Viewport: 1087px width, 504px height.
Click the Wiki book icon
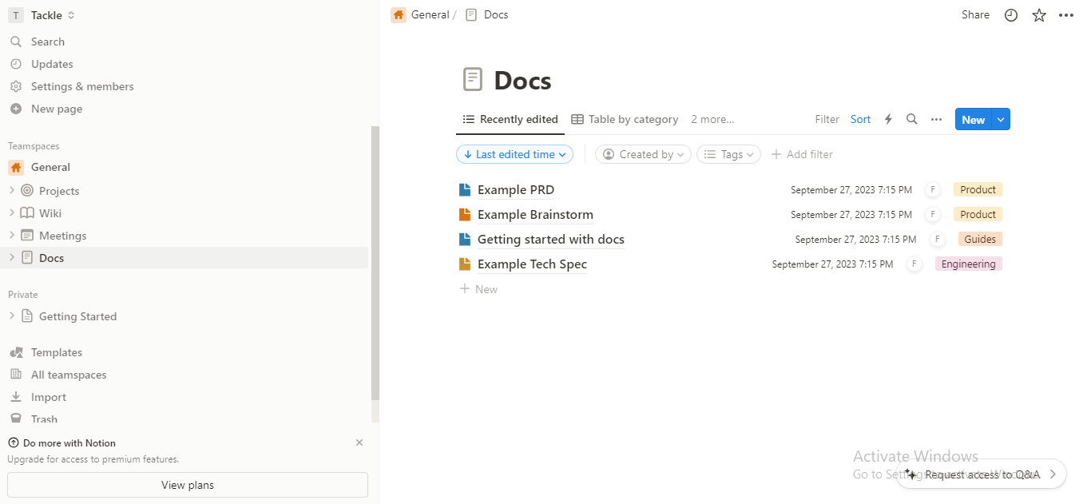pyautogui.click(x=27, y=213)
